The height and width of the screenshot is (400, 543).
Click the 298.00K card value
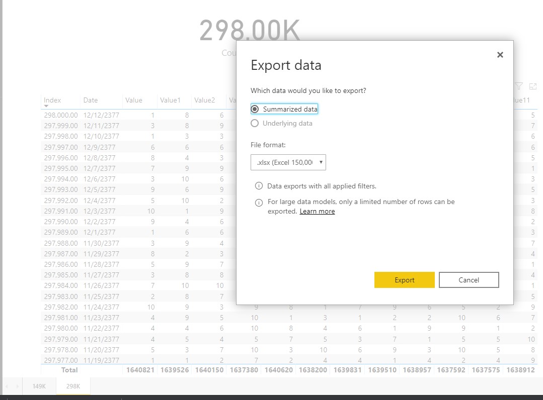point(249,31)
